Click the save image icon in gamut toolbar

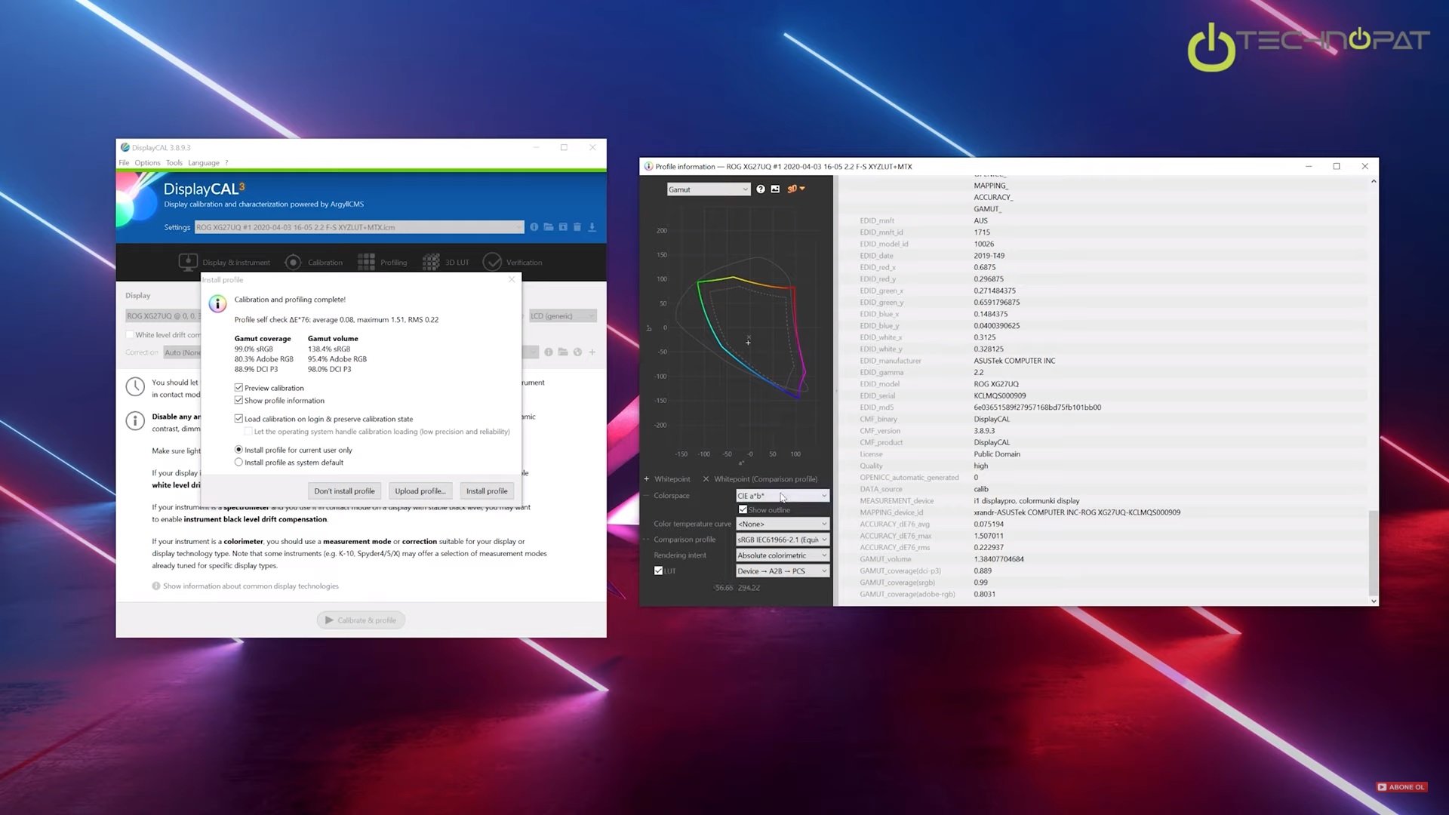pos(775,189)
